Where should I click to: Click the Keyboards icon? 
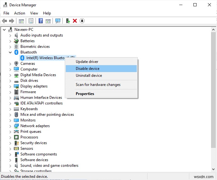[16, 109]
